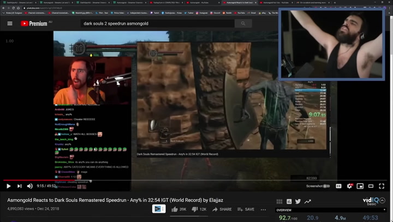
Task: Go back in the browser
Action: pyautogui.click(x=3, y=8)
